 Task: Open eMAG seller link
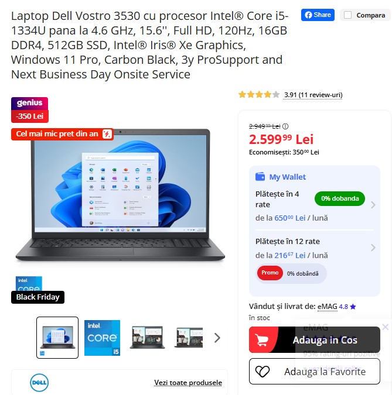pyautogui.click(x=328, y=307)
